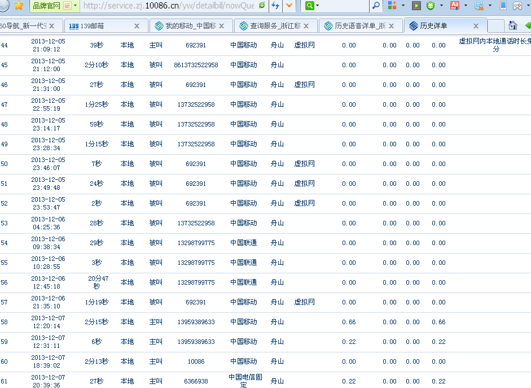The image size is (531, 388).
Task: Click the search magnifier button
Action: pyautogui.click(x=376, y=6)
